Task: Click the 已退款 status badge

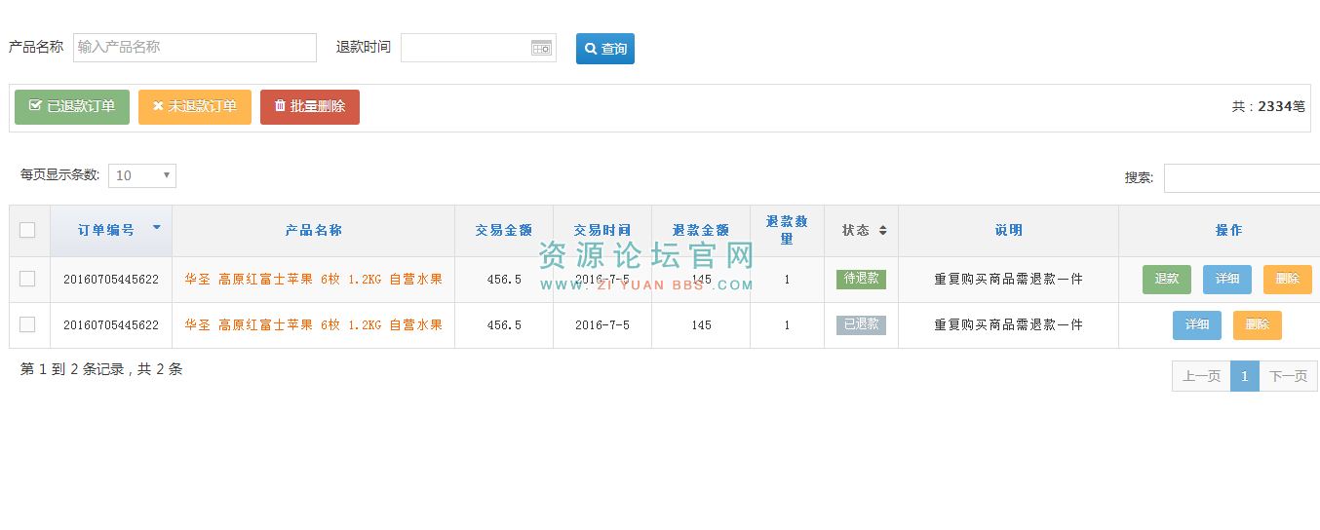Action: click(x=861, y=324)
